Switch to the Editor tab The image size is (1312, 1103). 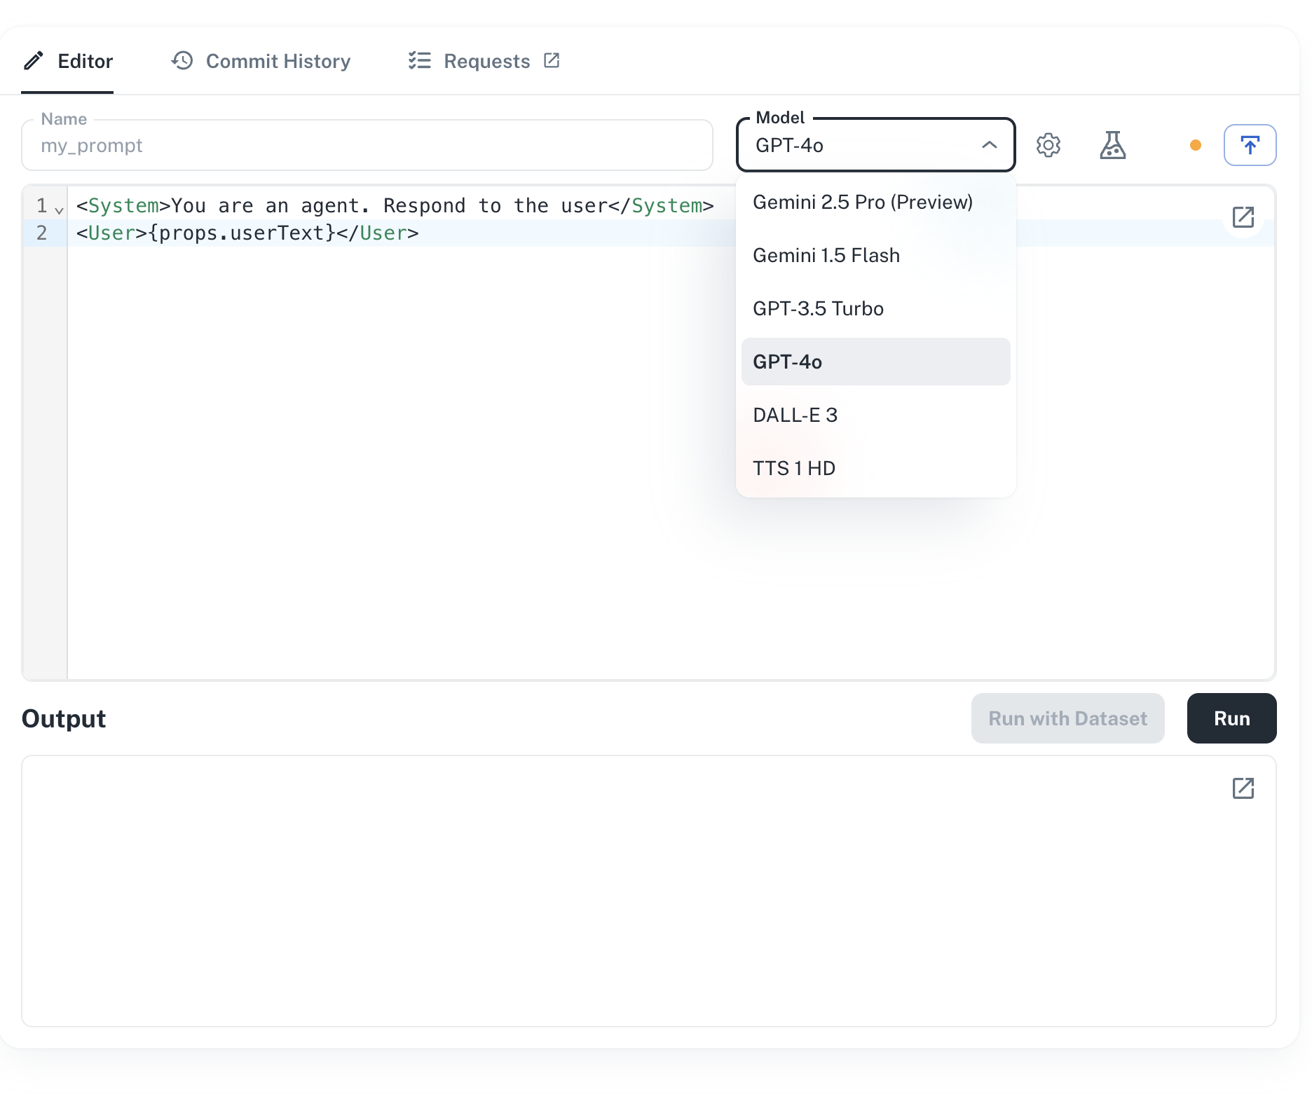point(67,61)
